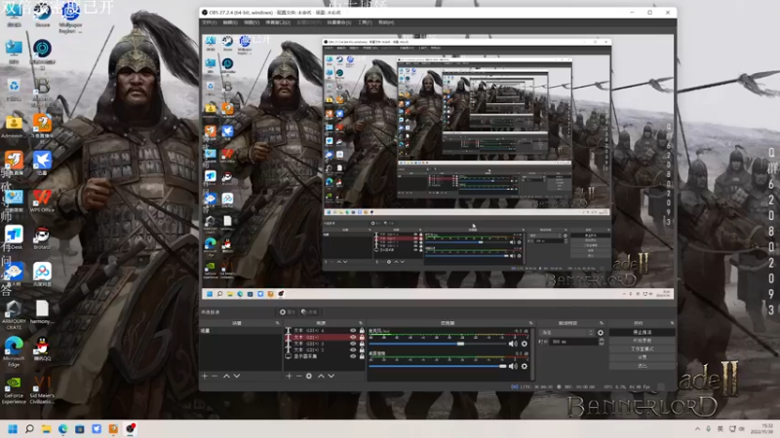Screen dimensions: 780x438
Task: Open GeForce Experience desktop icon
Action: point(14,390)
